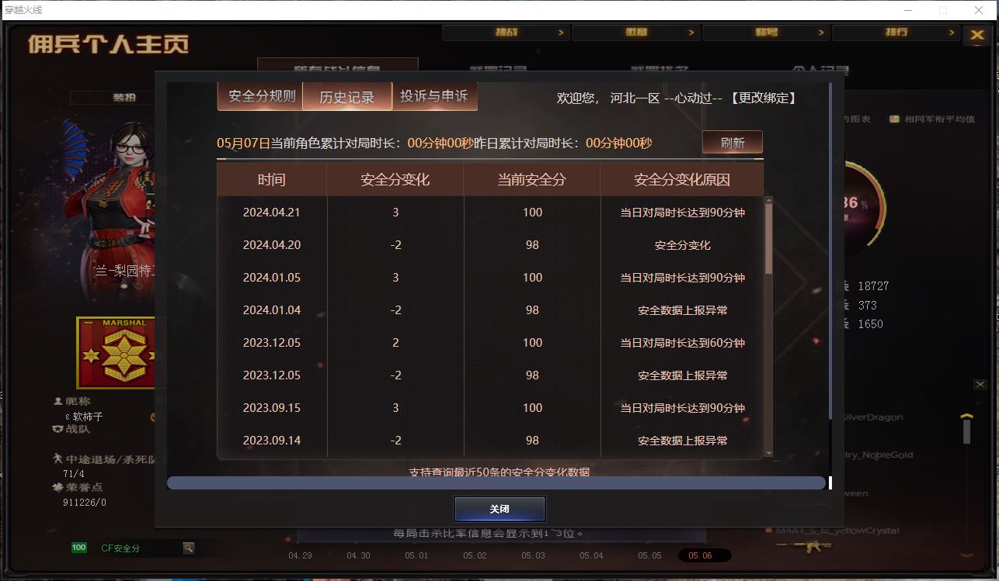Click the table's vertical scrollbar thumb
The image size is (999, 581).
pyautogui.click(x=769, y=239)
